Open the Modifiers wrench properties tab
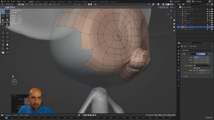Image resolution: width=214 pixels, height=120 pixels. (179, 70)
